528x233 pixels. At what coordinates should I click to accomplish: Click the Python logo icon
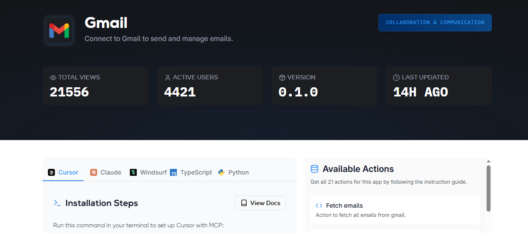pyautogui.click(x=221, y=172)
